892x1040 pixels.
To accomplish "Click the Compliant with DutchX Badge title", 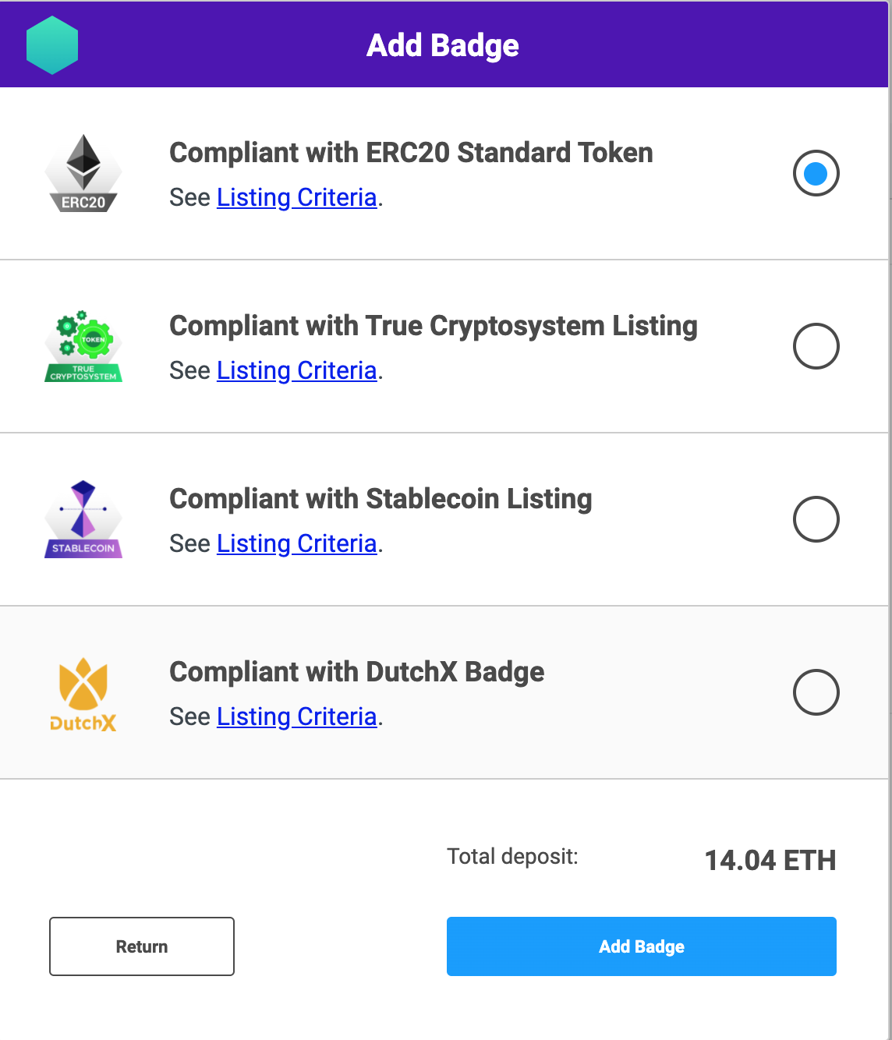I will (356, 672).
